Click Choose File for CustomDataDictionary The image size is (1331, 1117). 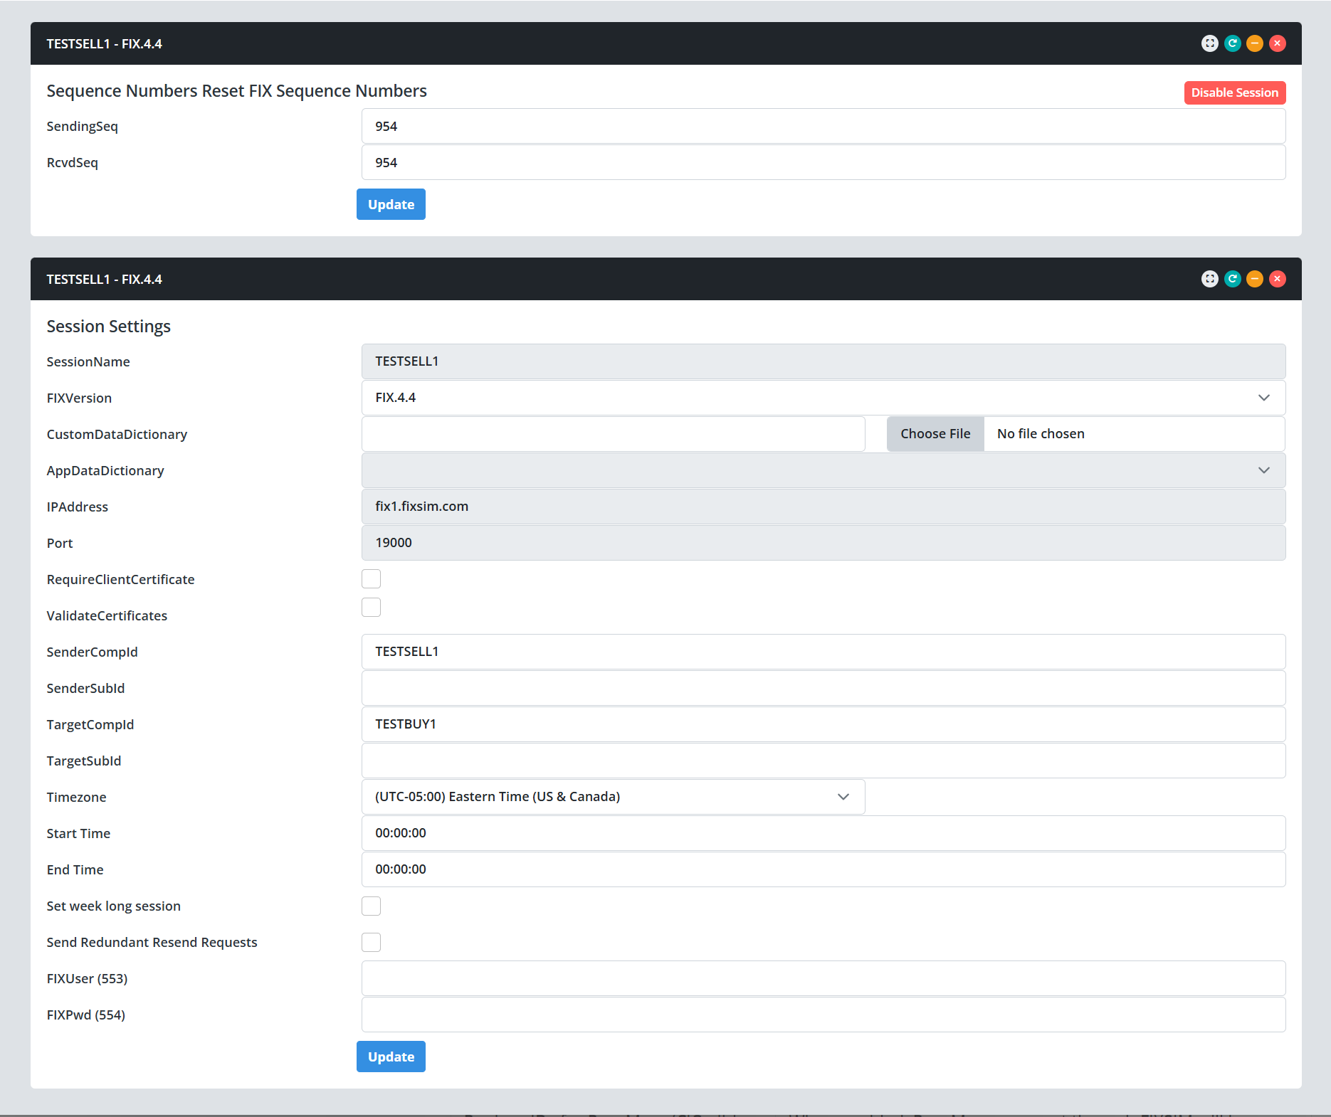tap(935, 434)
